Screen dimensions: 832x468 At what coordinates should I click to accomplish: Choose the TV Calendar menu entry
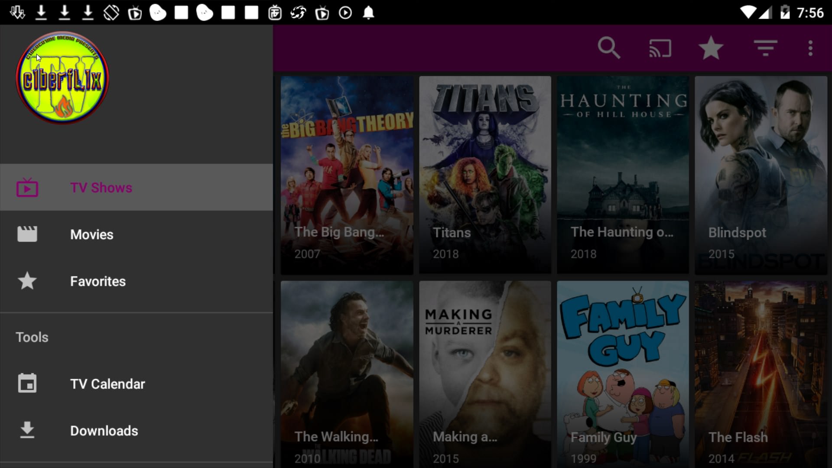point(136,384)
